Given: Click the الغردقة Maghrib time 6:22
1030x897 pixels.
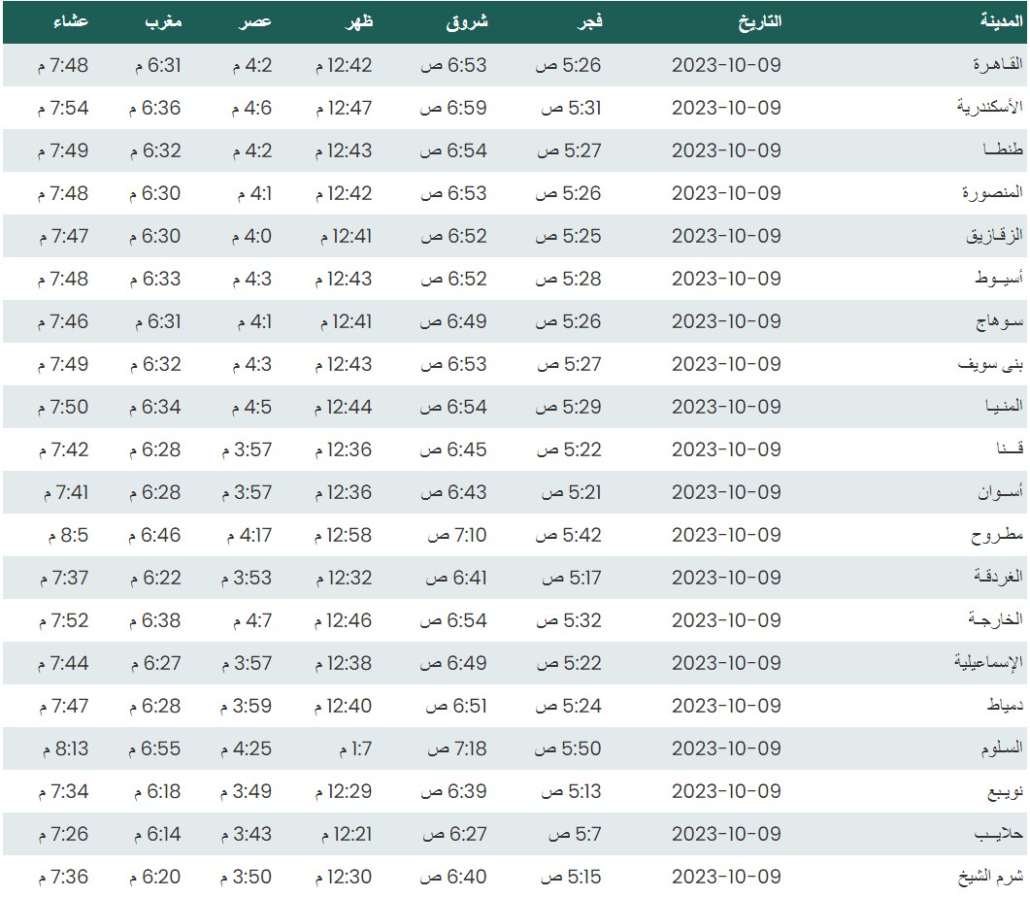Looking at the screenshot, I should [x=154, y=578].
